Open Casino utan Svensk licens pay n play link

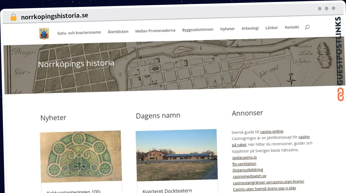coord(264,188)
